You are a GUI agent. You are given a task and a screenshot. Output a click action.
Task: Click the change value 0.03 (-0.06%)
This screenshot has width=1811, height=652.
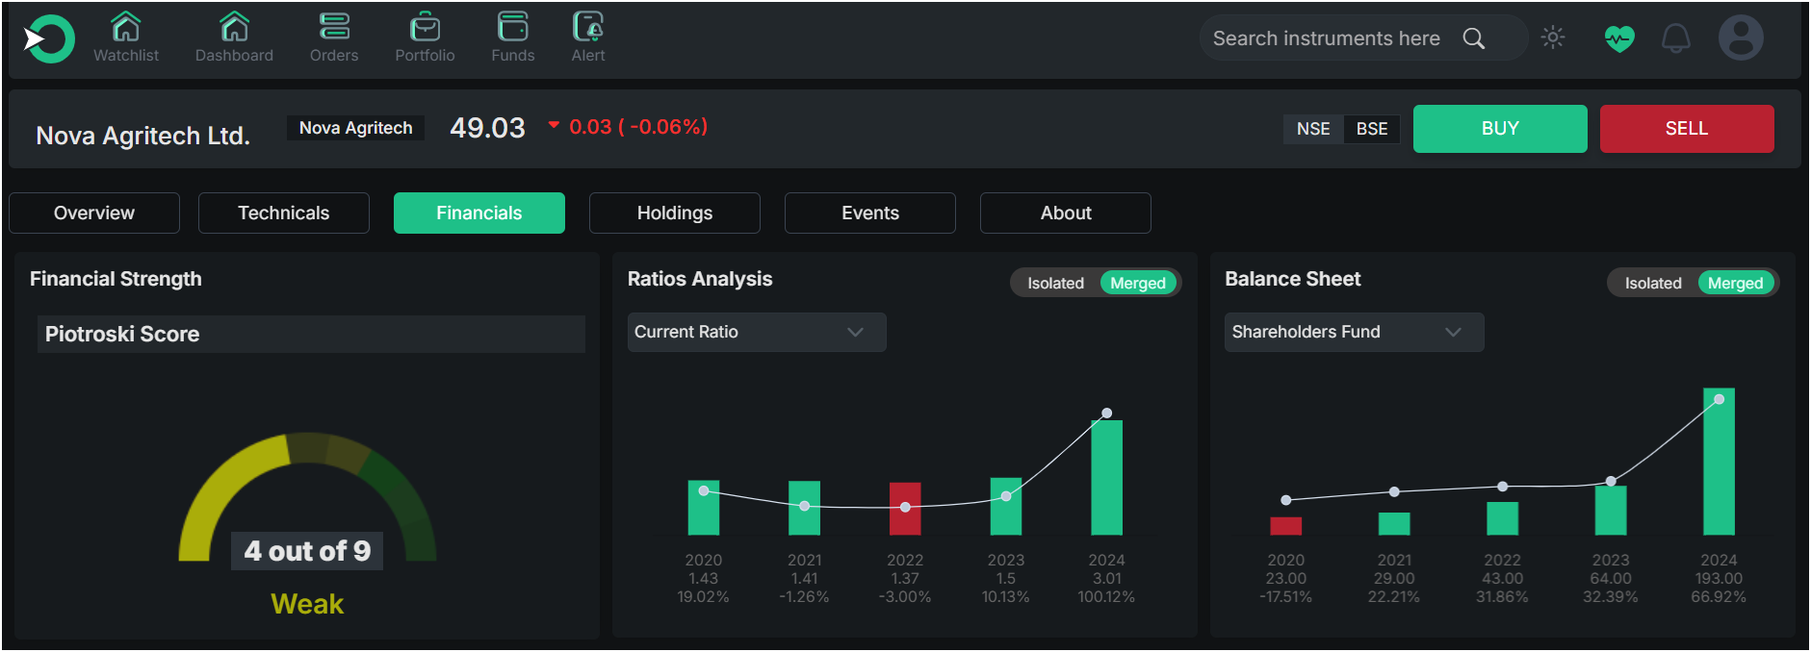click(638, 127)
